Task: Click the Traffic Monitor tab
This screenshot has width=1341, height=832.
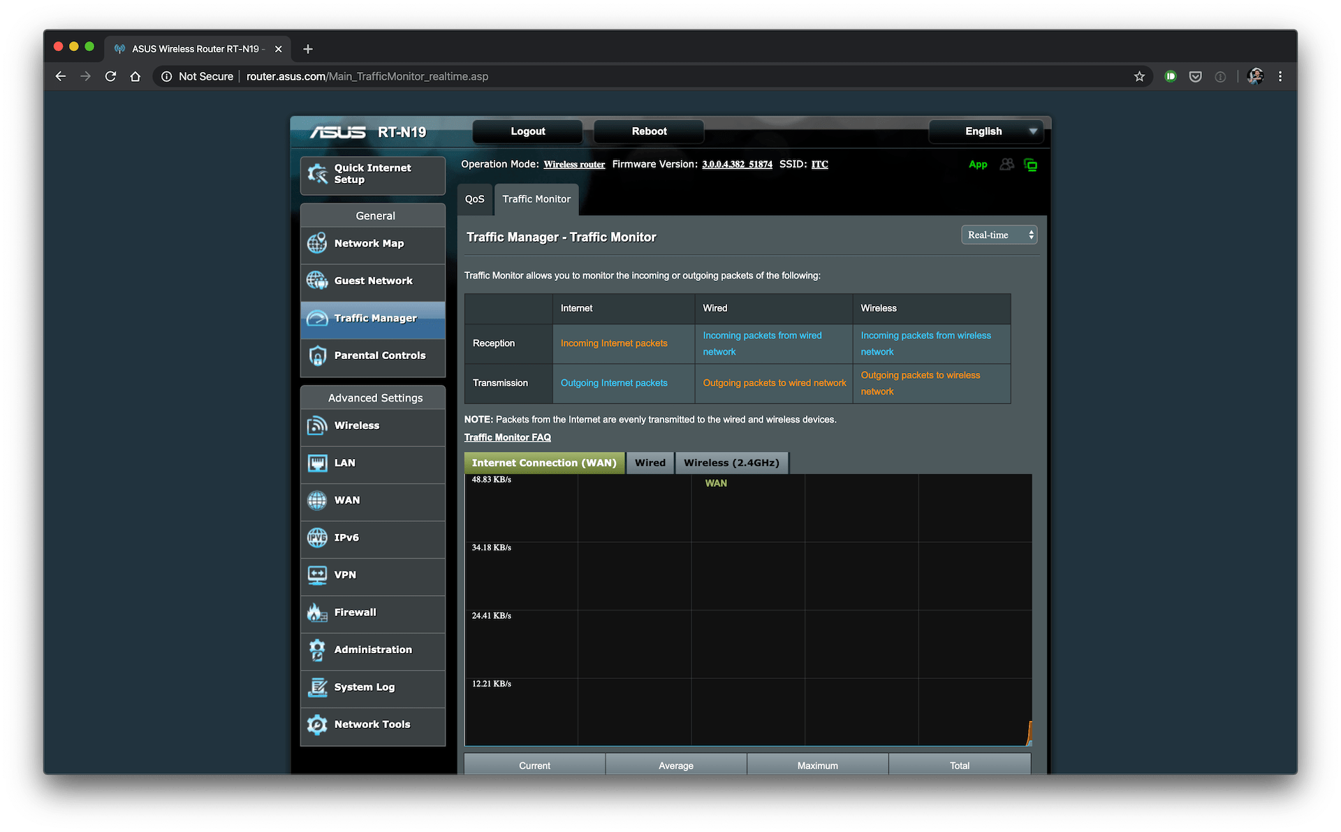Action: [536, 198]
